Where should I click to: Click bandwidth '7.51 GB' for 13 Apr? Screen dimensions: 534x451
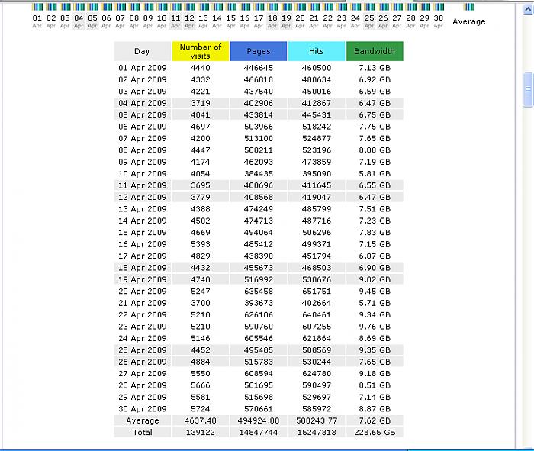click(375, 209)
